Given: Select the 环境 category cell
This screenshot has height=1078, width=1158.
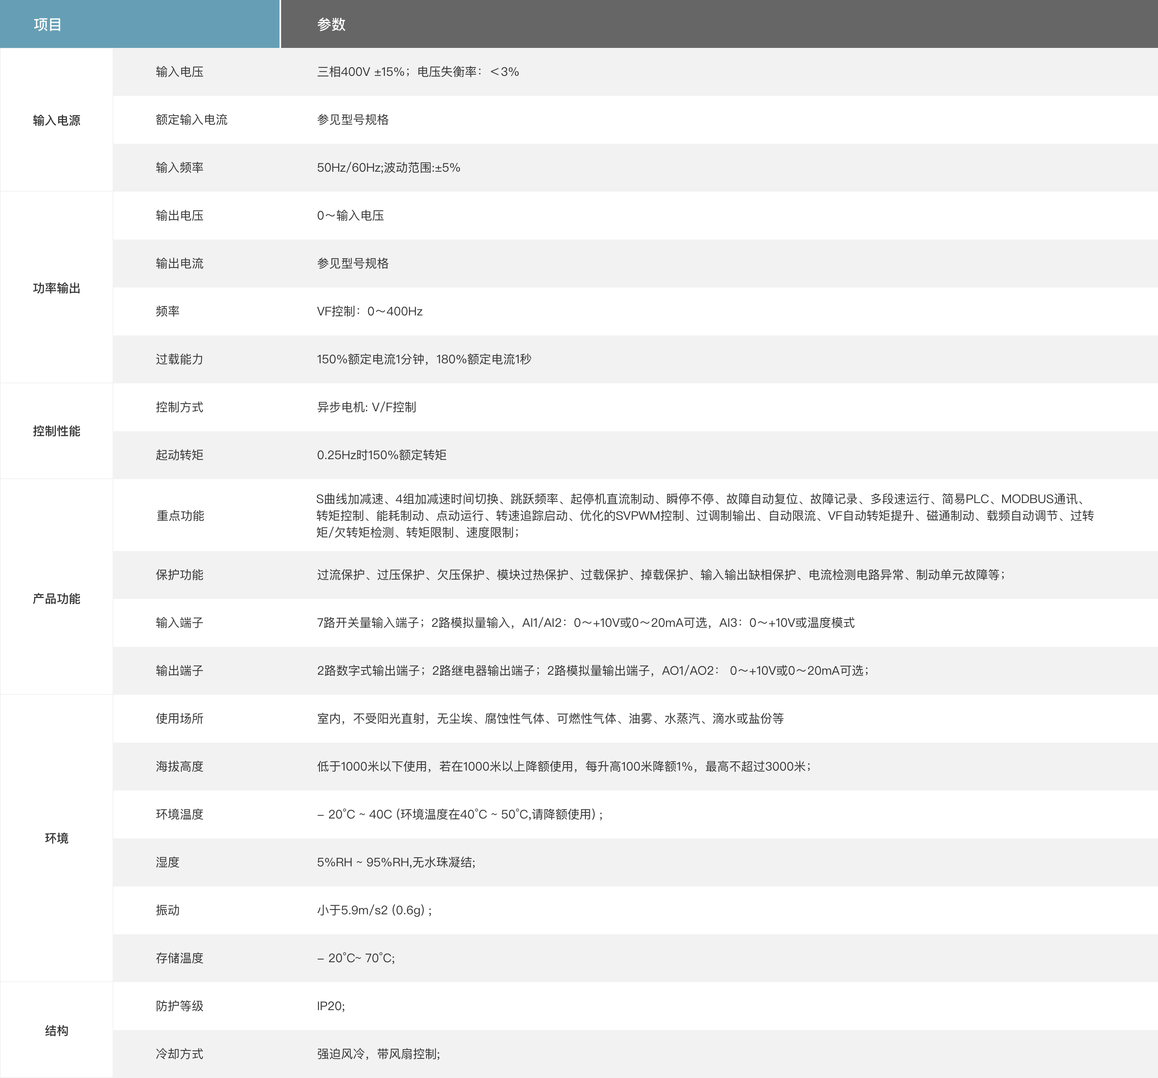Looking at the screenshot, I should [56, 838].
